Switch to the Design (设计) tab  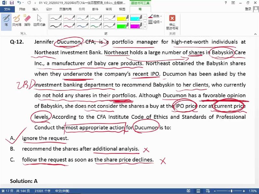click(49, 9)
